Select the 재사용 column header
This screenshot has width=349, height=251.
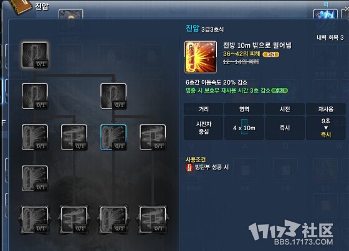(325, 109)
